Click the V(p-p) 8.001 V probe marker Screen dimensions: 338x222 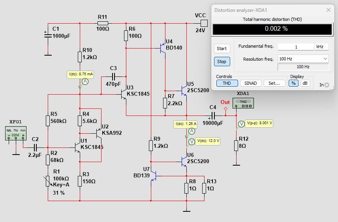click(x=241, y=124)
